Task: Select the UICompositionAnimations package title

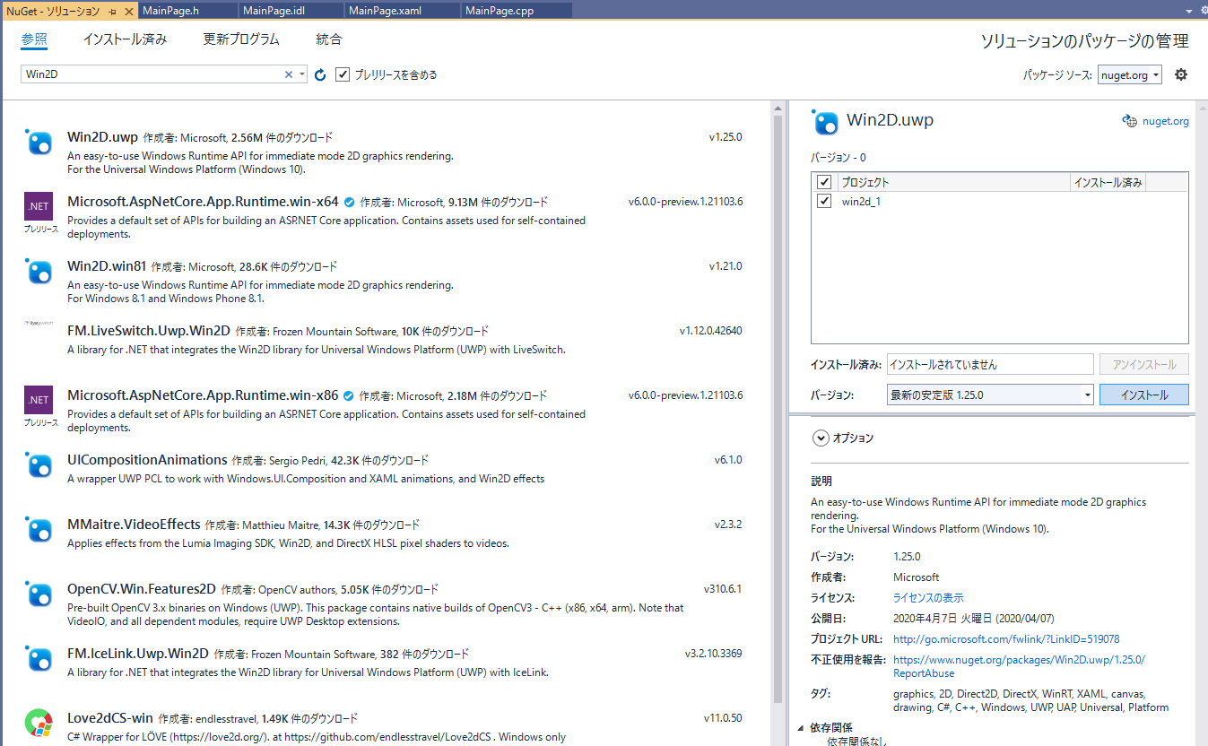Action: pos(147,460)
